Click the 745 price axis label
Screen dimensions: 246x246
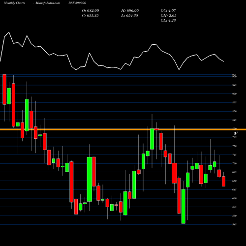coord(234,154)
